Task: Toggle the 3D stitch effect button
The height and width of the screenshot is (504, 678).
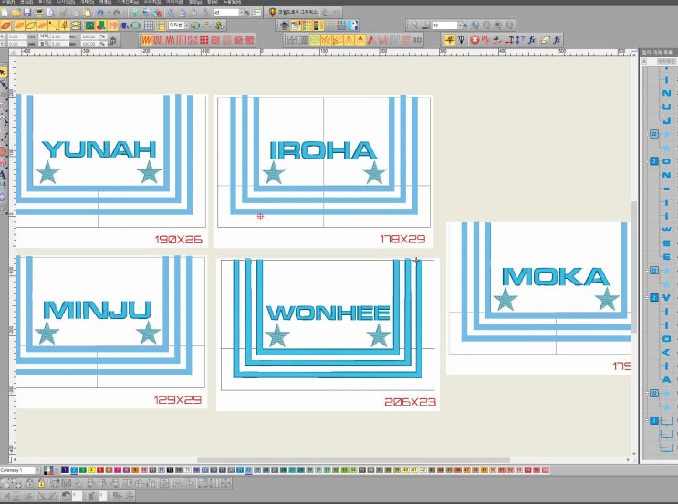Action: pos(417,40)
